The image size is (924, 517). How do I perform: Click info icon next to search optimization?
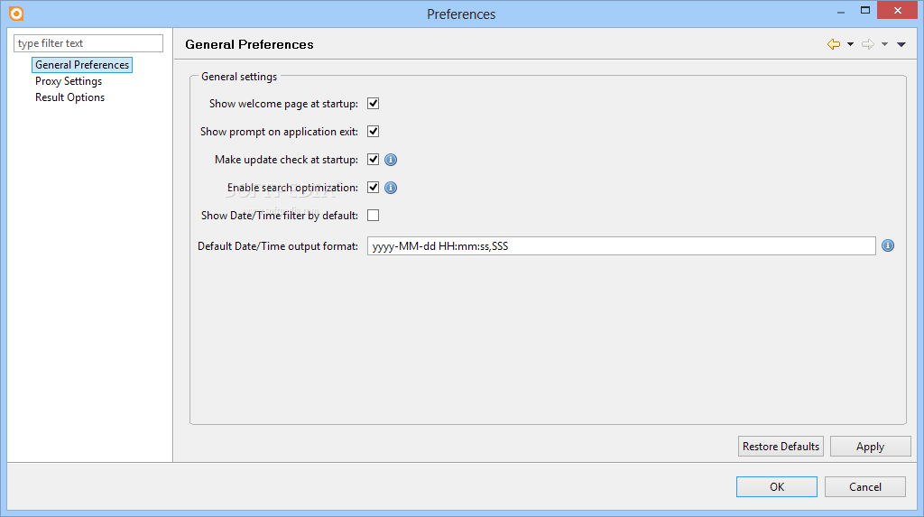tap(391, 188)
